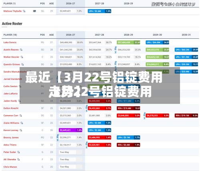200x171 pixels.
Task: Open the notes icon beside Walker Kessler
Action: coord(22,57)
